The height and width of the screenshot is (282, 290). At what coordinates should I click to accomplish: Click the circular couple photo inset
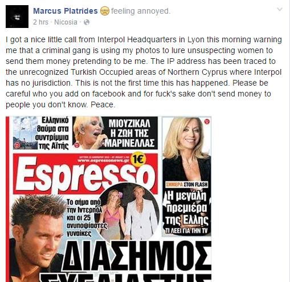pos(129,211)
